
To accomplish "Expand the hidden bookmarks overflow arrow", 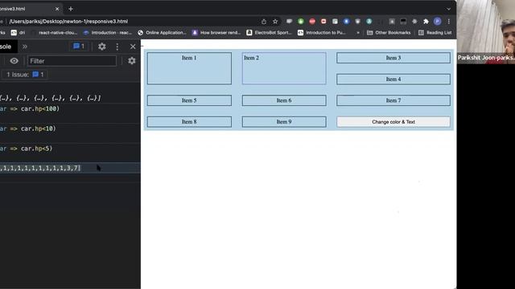I will point(358,33).
